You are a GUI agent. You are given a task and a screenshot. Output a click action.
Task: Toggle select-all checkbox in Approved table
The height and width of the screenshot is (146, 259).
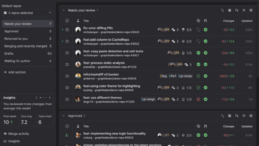[x=67, y=126]
